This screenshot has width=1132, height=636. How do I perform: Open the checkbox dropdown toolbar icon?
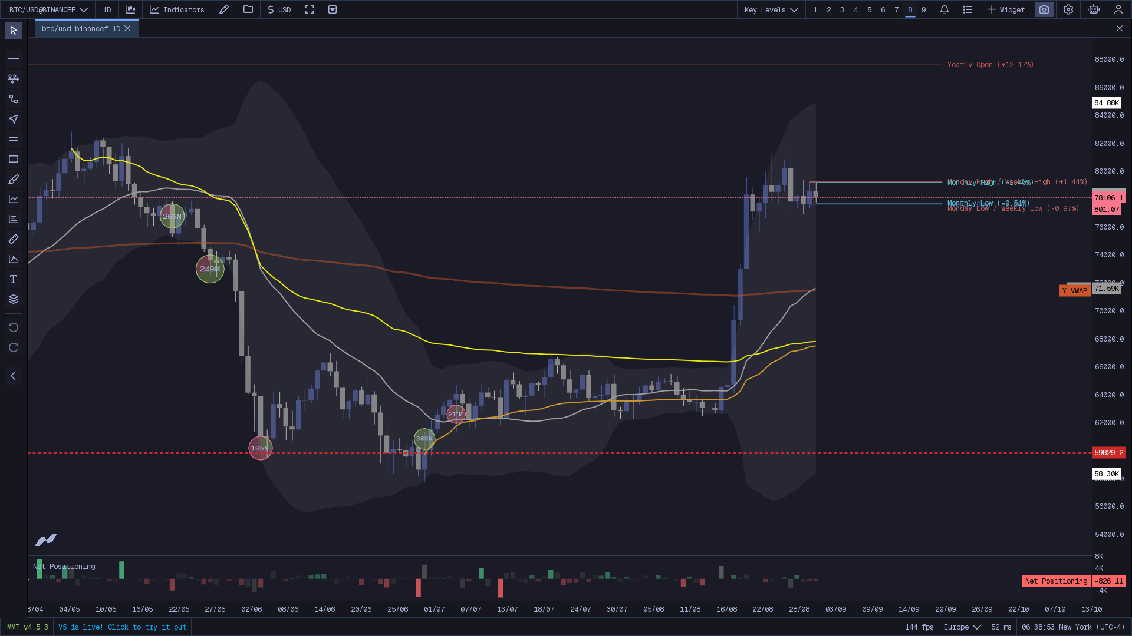[x=333, y=9]
